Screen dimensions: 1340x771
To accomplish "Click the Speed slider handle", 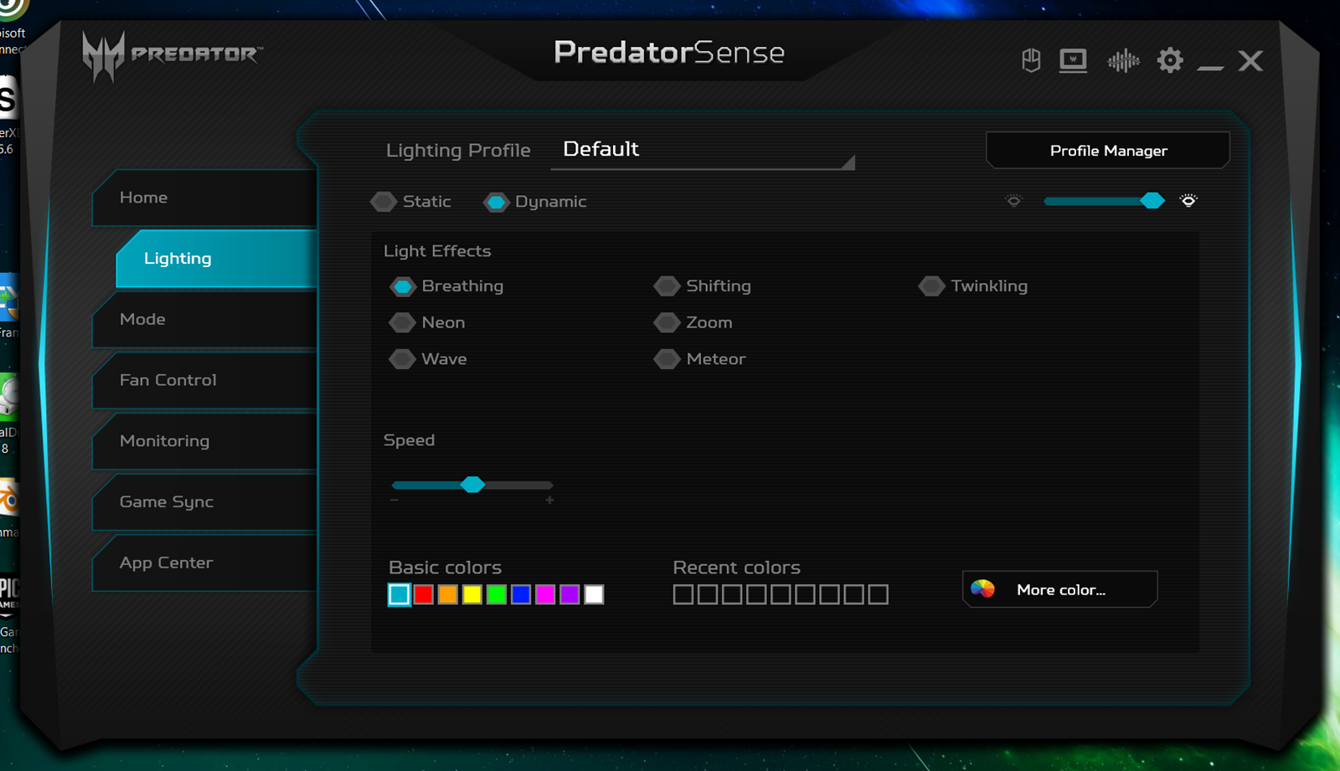I will pyautogui.click(x=472, y=485).
